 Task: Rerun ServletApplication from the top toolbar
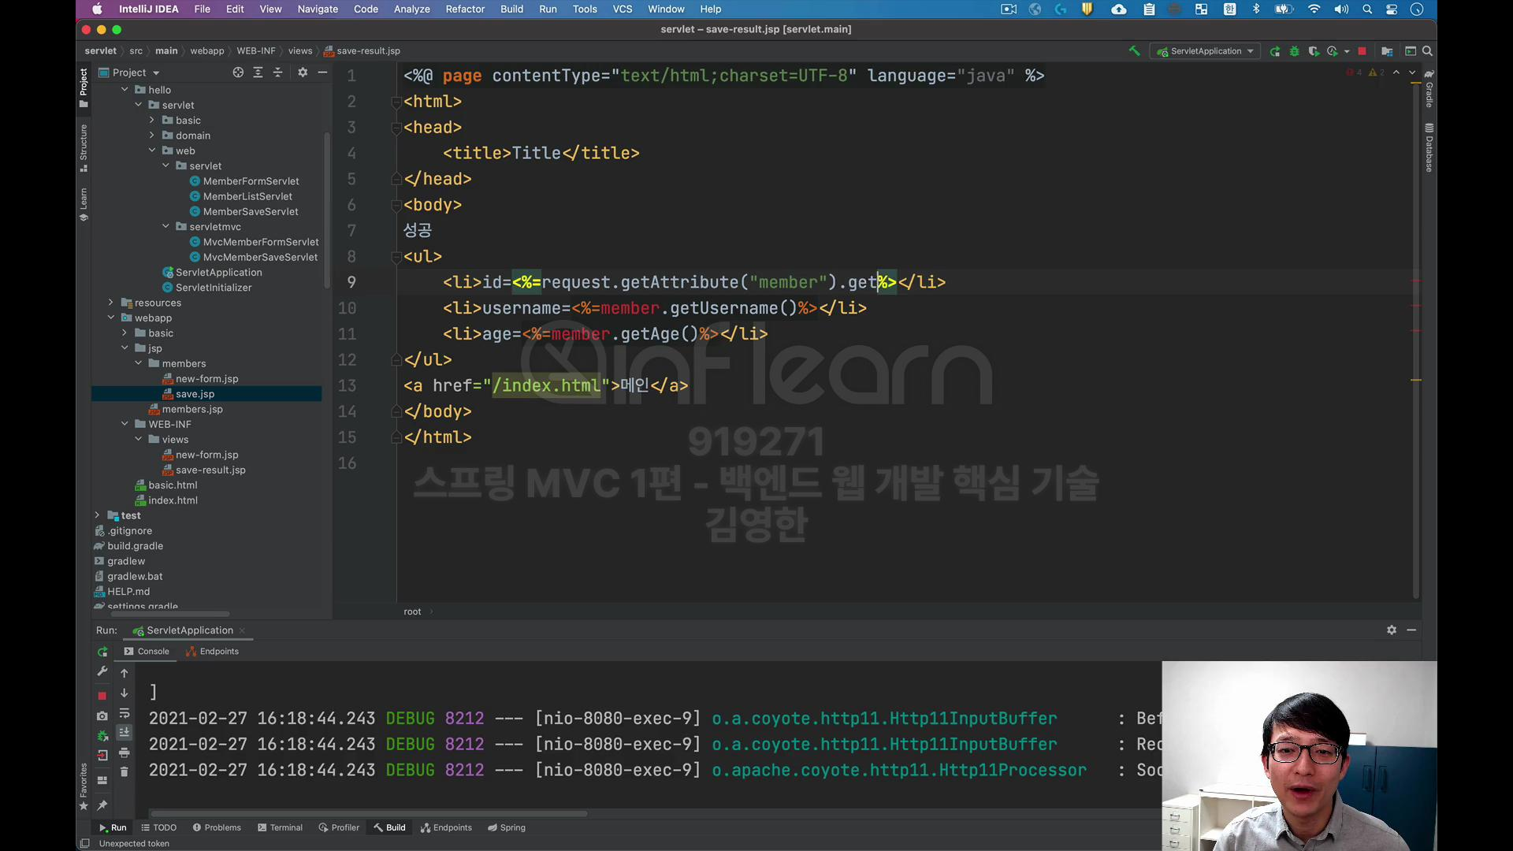1275,51
